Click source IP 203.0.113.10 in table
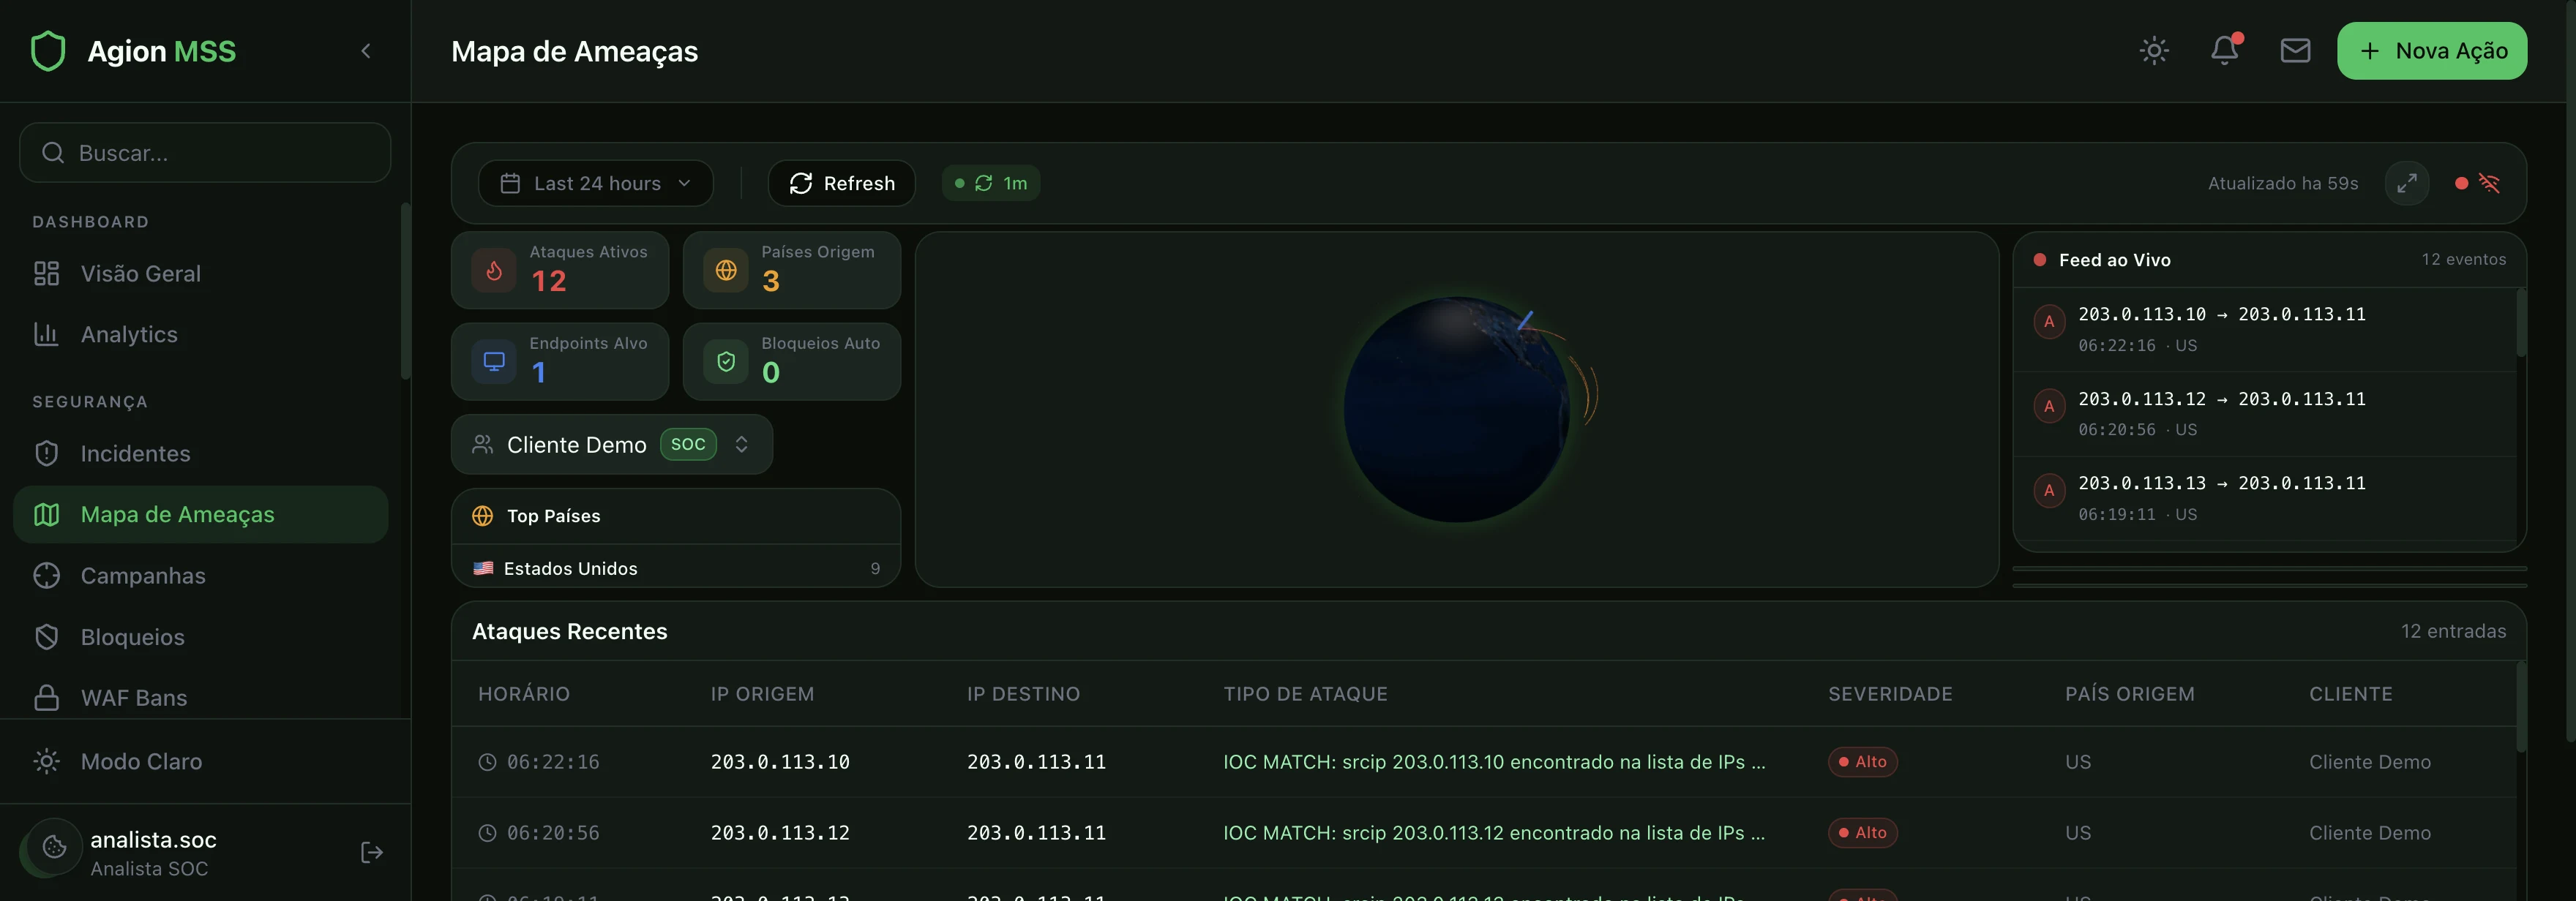The image size is (2576, 901). [x=780, y=762]
